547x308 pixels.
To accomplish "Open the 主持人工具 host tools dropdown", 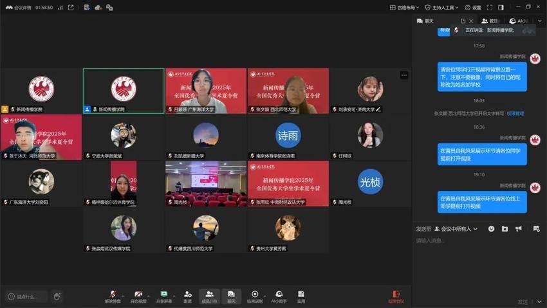I will (x=441, y=7).
